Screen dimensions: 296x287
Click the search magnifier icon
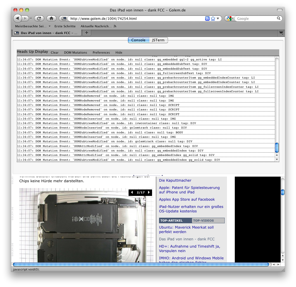click(x=278, y=18)
